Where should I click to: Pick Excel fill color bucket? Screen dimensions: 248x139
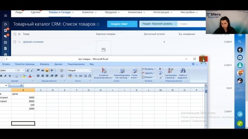click(x=24, y=76)
